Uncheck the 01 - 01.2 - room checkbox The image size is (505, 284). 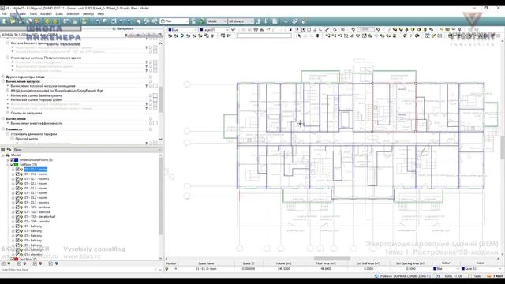17,174
